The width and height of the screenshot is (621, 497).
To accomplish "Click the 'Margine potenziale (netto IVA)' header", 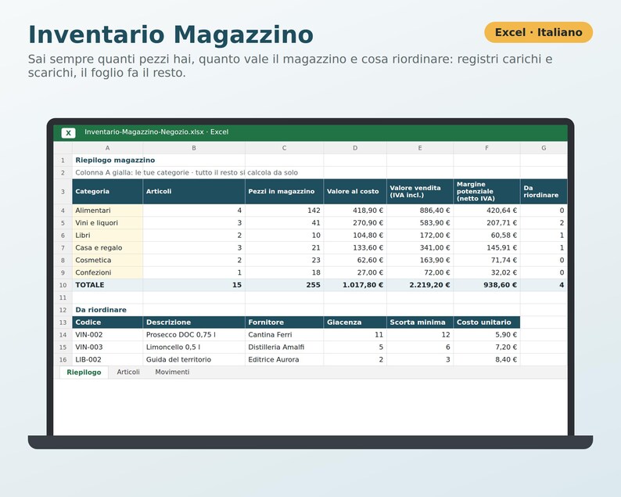I will [486, 192].
